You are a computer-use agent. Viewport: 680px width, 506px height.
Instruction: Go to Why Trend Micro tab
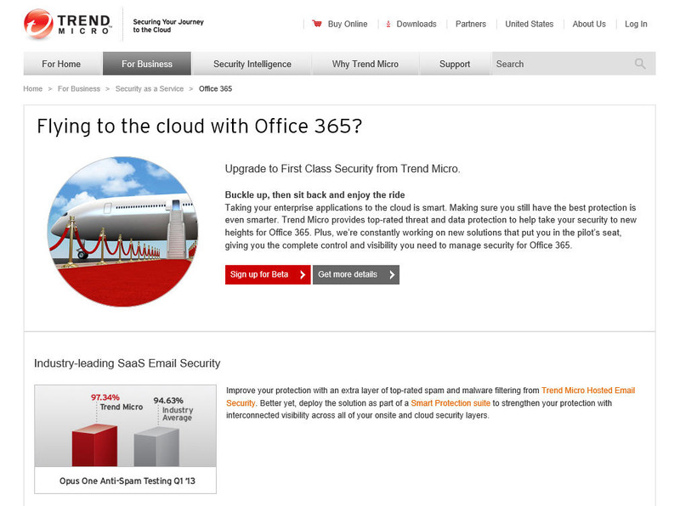[365, 64]
